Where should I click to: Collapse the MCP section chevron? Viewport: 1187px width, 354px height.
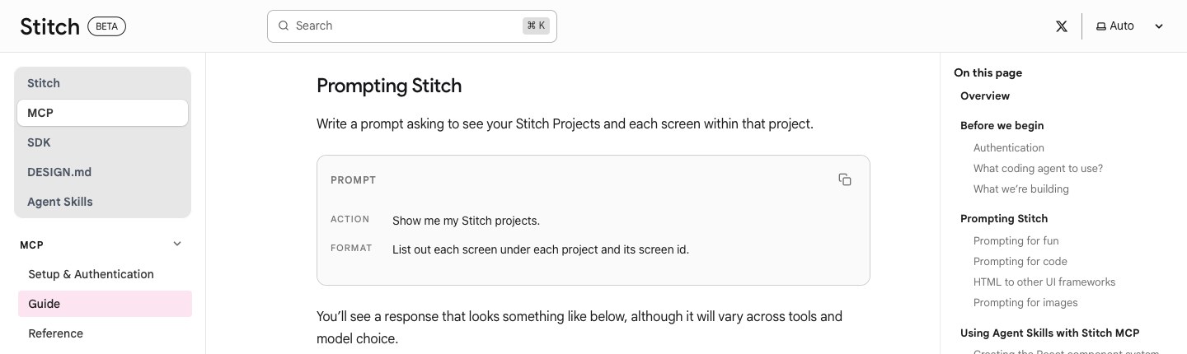pyautogui.click(x=177, y=244)
